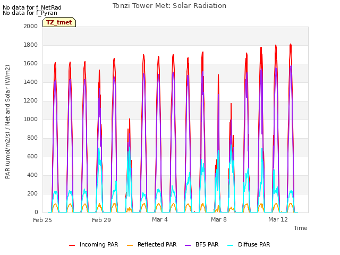Select the Diffuse PAR legend label
This screenshot has width=340, height=255.
point(254,244)
